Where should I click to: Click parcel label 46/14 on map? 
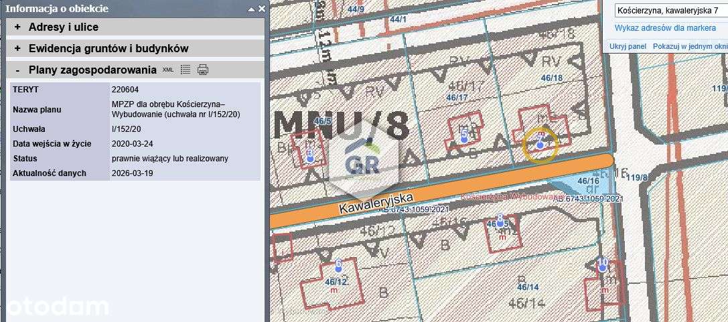click(x=528, y=287)
